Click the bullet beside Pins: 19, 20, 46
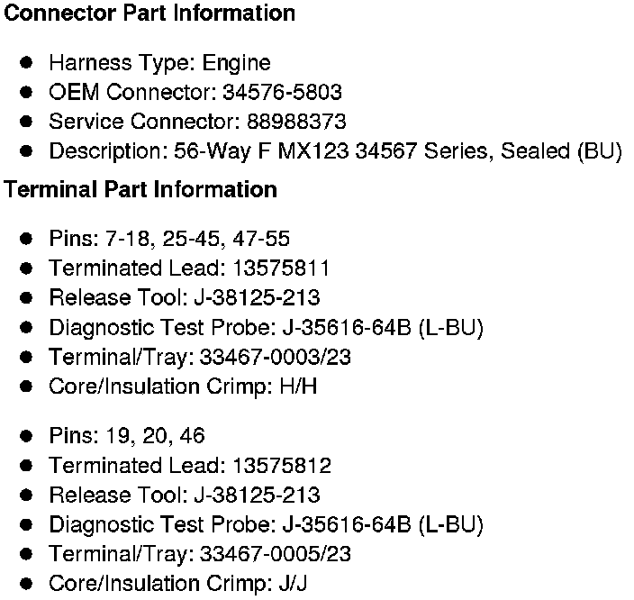This screenshot has height=600, width=634. tap(27, 436)
